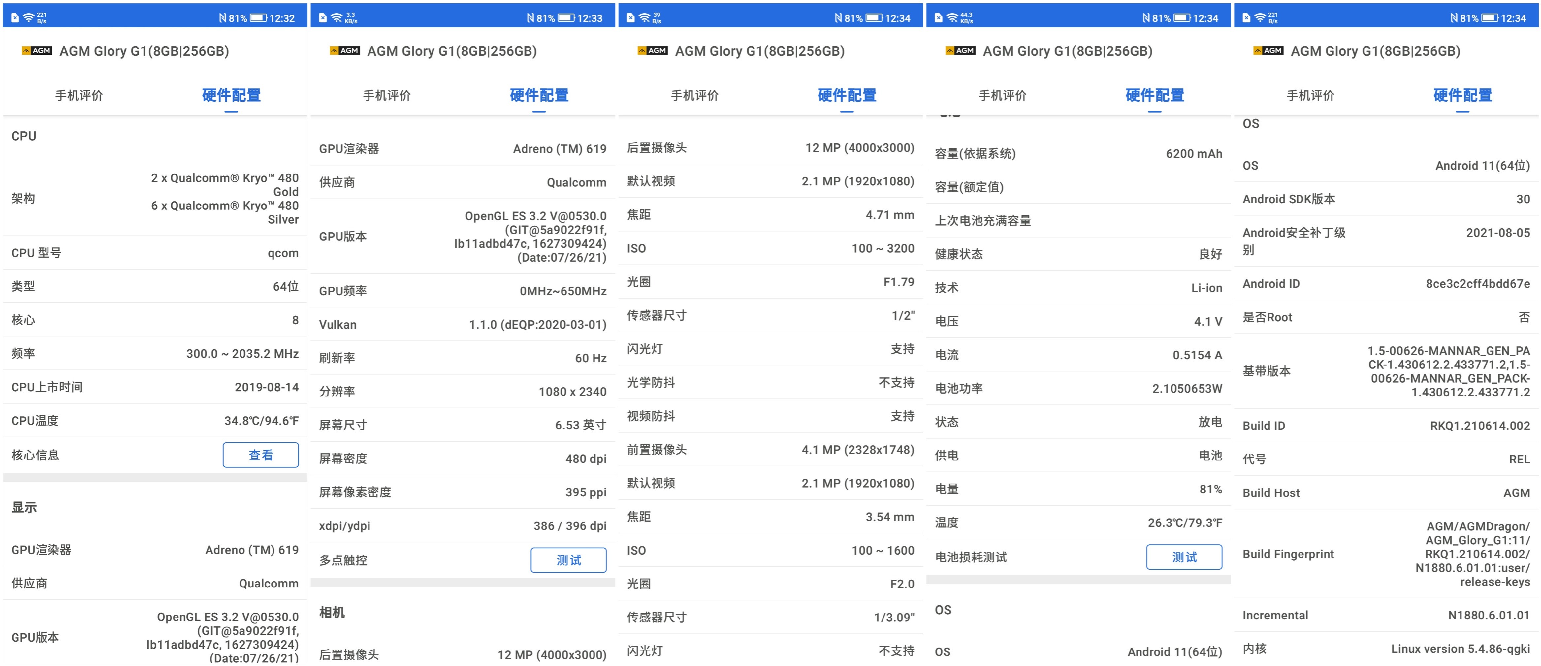
Task: Tap AGM logo in the 12:32 screen
Action: point(37,51)
